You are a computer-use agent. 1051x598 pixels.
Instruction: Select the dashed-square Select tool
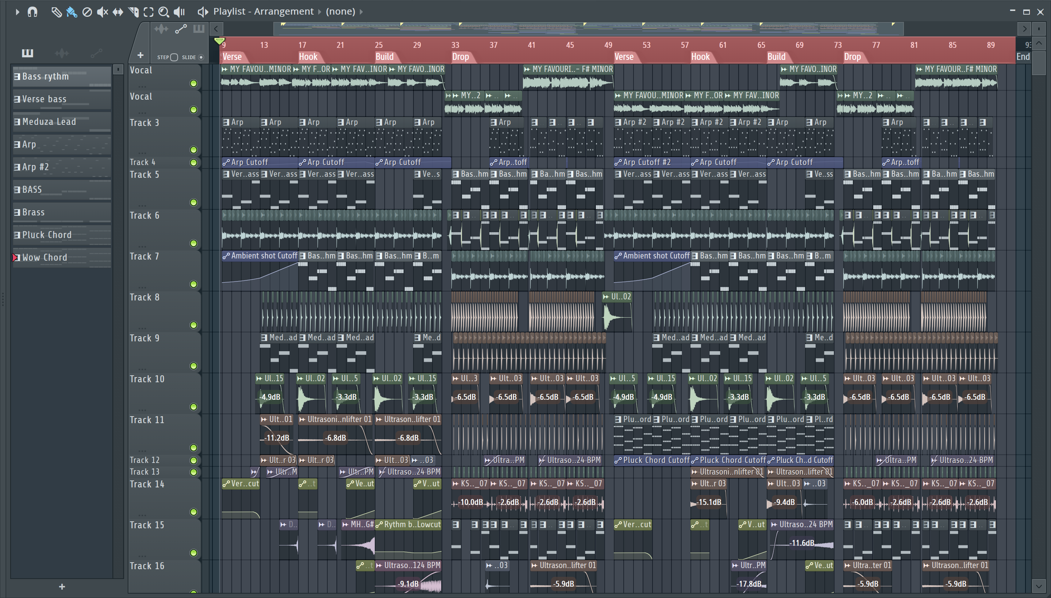(x=149, y=12)
